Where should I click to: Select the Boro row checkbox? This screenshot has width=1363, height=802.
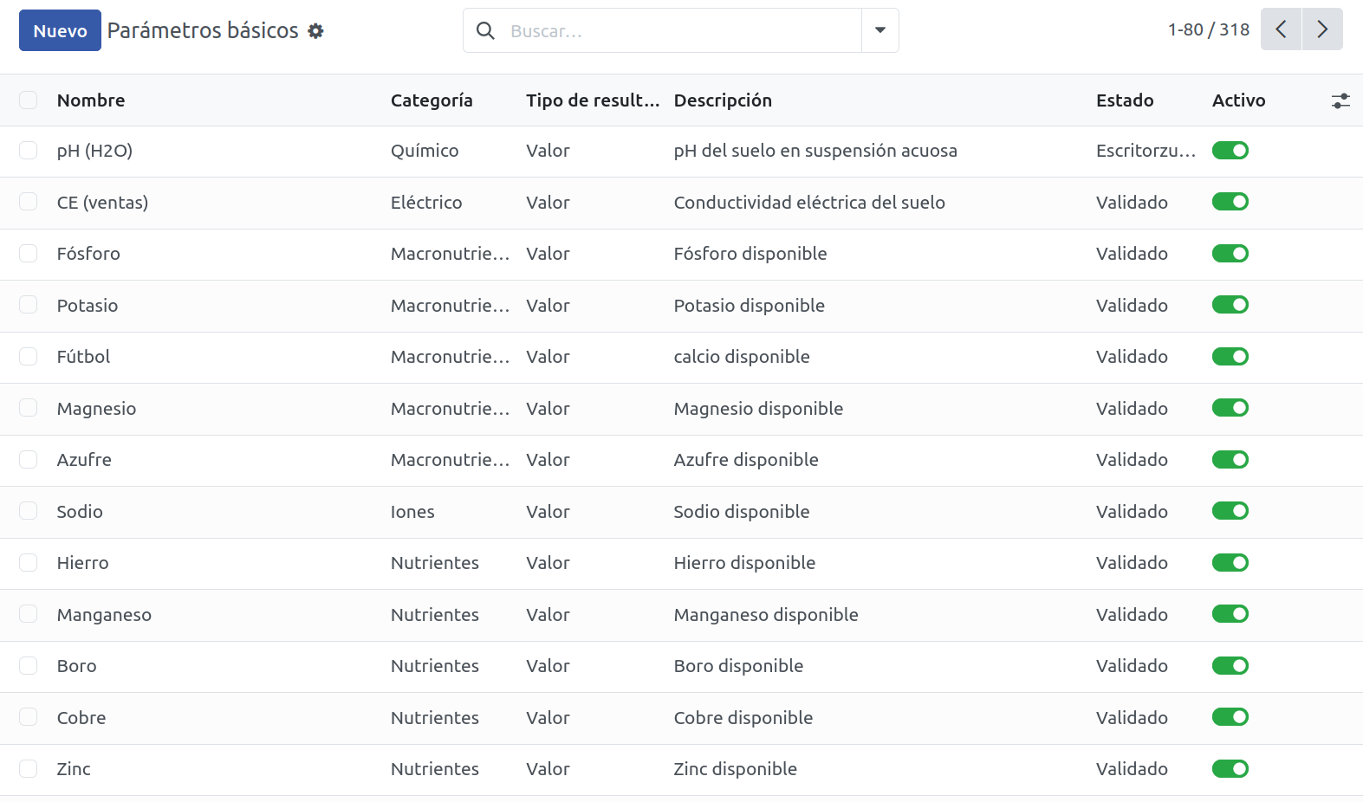29,666
